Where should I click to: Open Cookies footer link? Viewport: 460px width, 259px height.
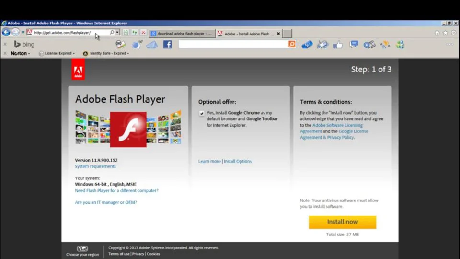coord(153,254)
